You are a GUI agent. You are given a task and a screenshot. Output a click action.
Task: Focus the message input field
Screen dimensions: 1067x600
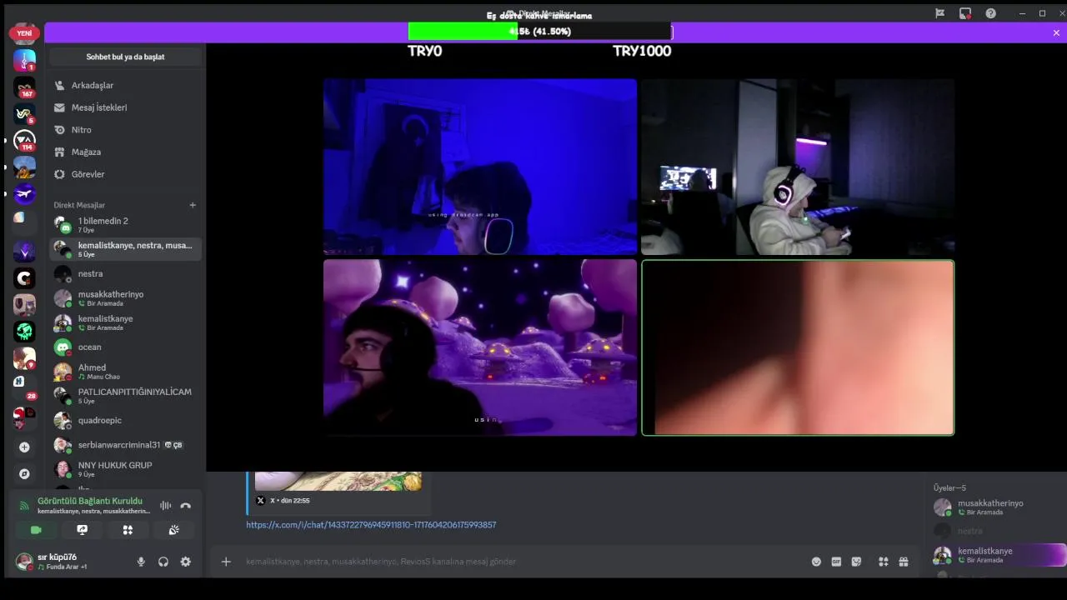(x=517, y=562)
